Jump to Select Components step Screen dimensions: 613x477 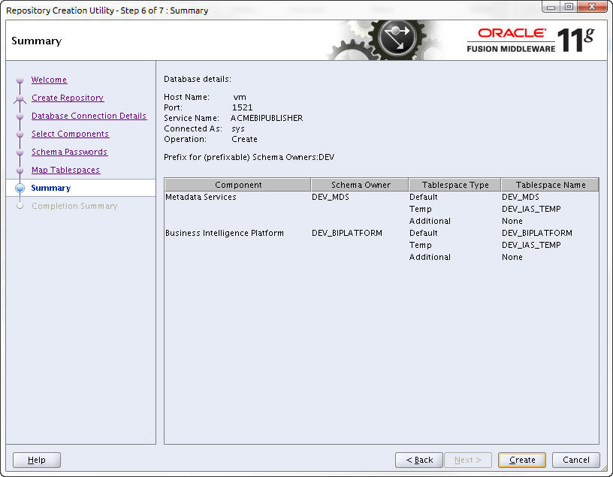[x=71, y=134]
